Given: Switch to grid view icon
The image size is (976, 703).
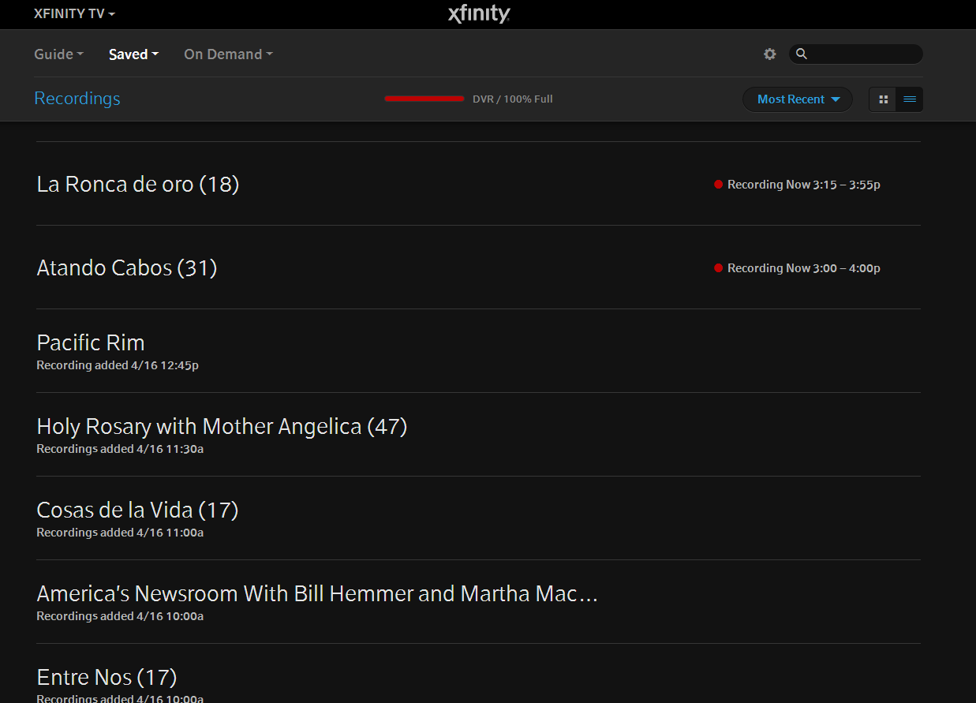Looking at the screenshot, I should (x=883, y=99).
